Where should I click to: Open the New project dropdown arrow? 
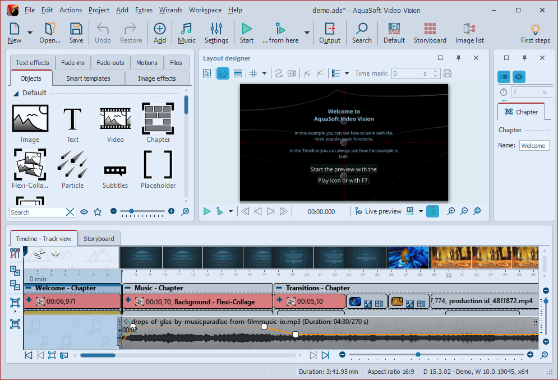coord(30,33)
